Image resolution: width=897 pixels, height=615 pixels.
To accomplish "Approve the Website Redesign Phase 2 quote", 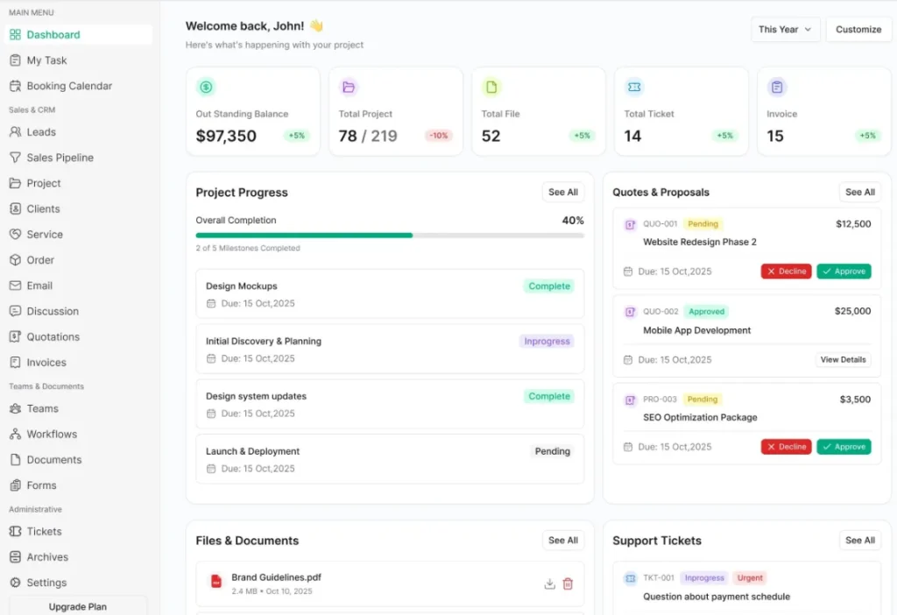I will tap(844, 272).
